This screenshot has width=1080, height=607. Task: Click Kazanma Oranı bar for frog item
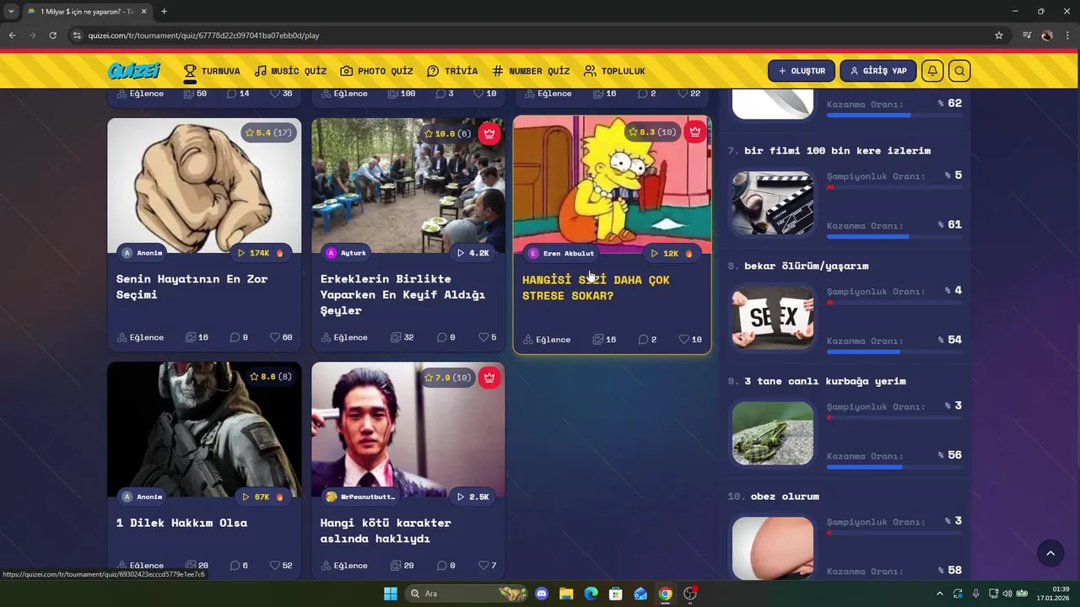point(894,467)
